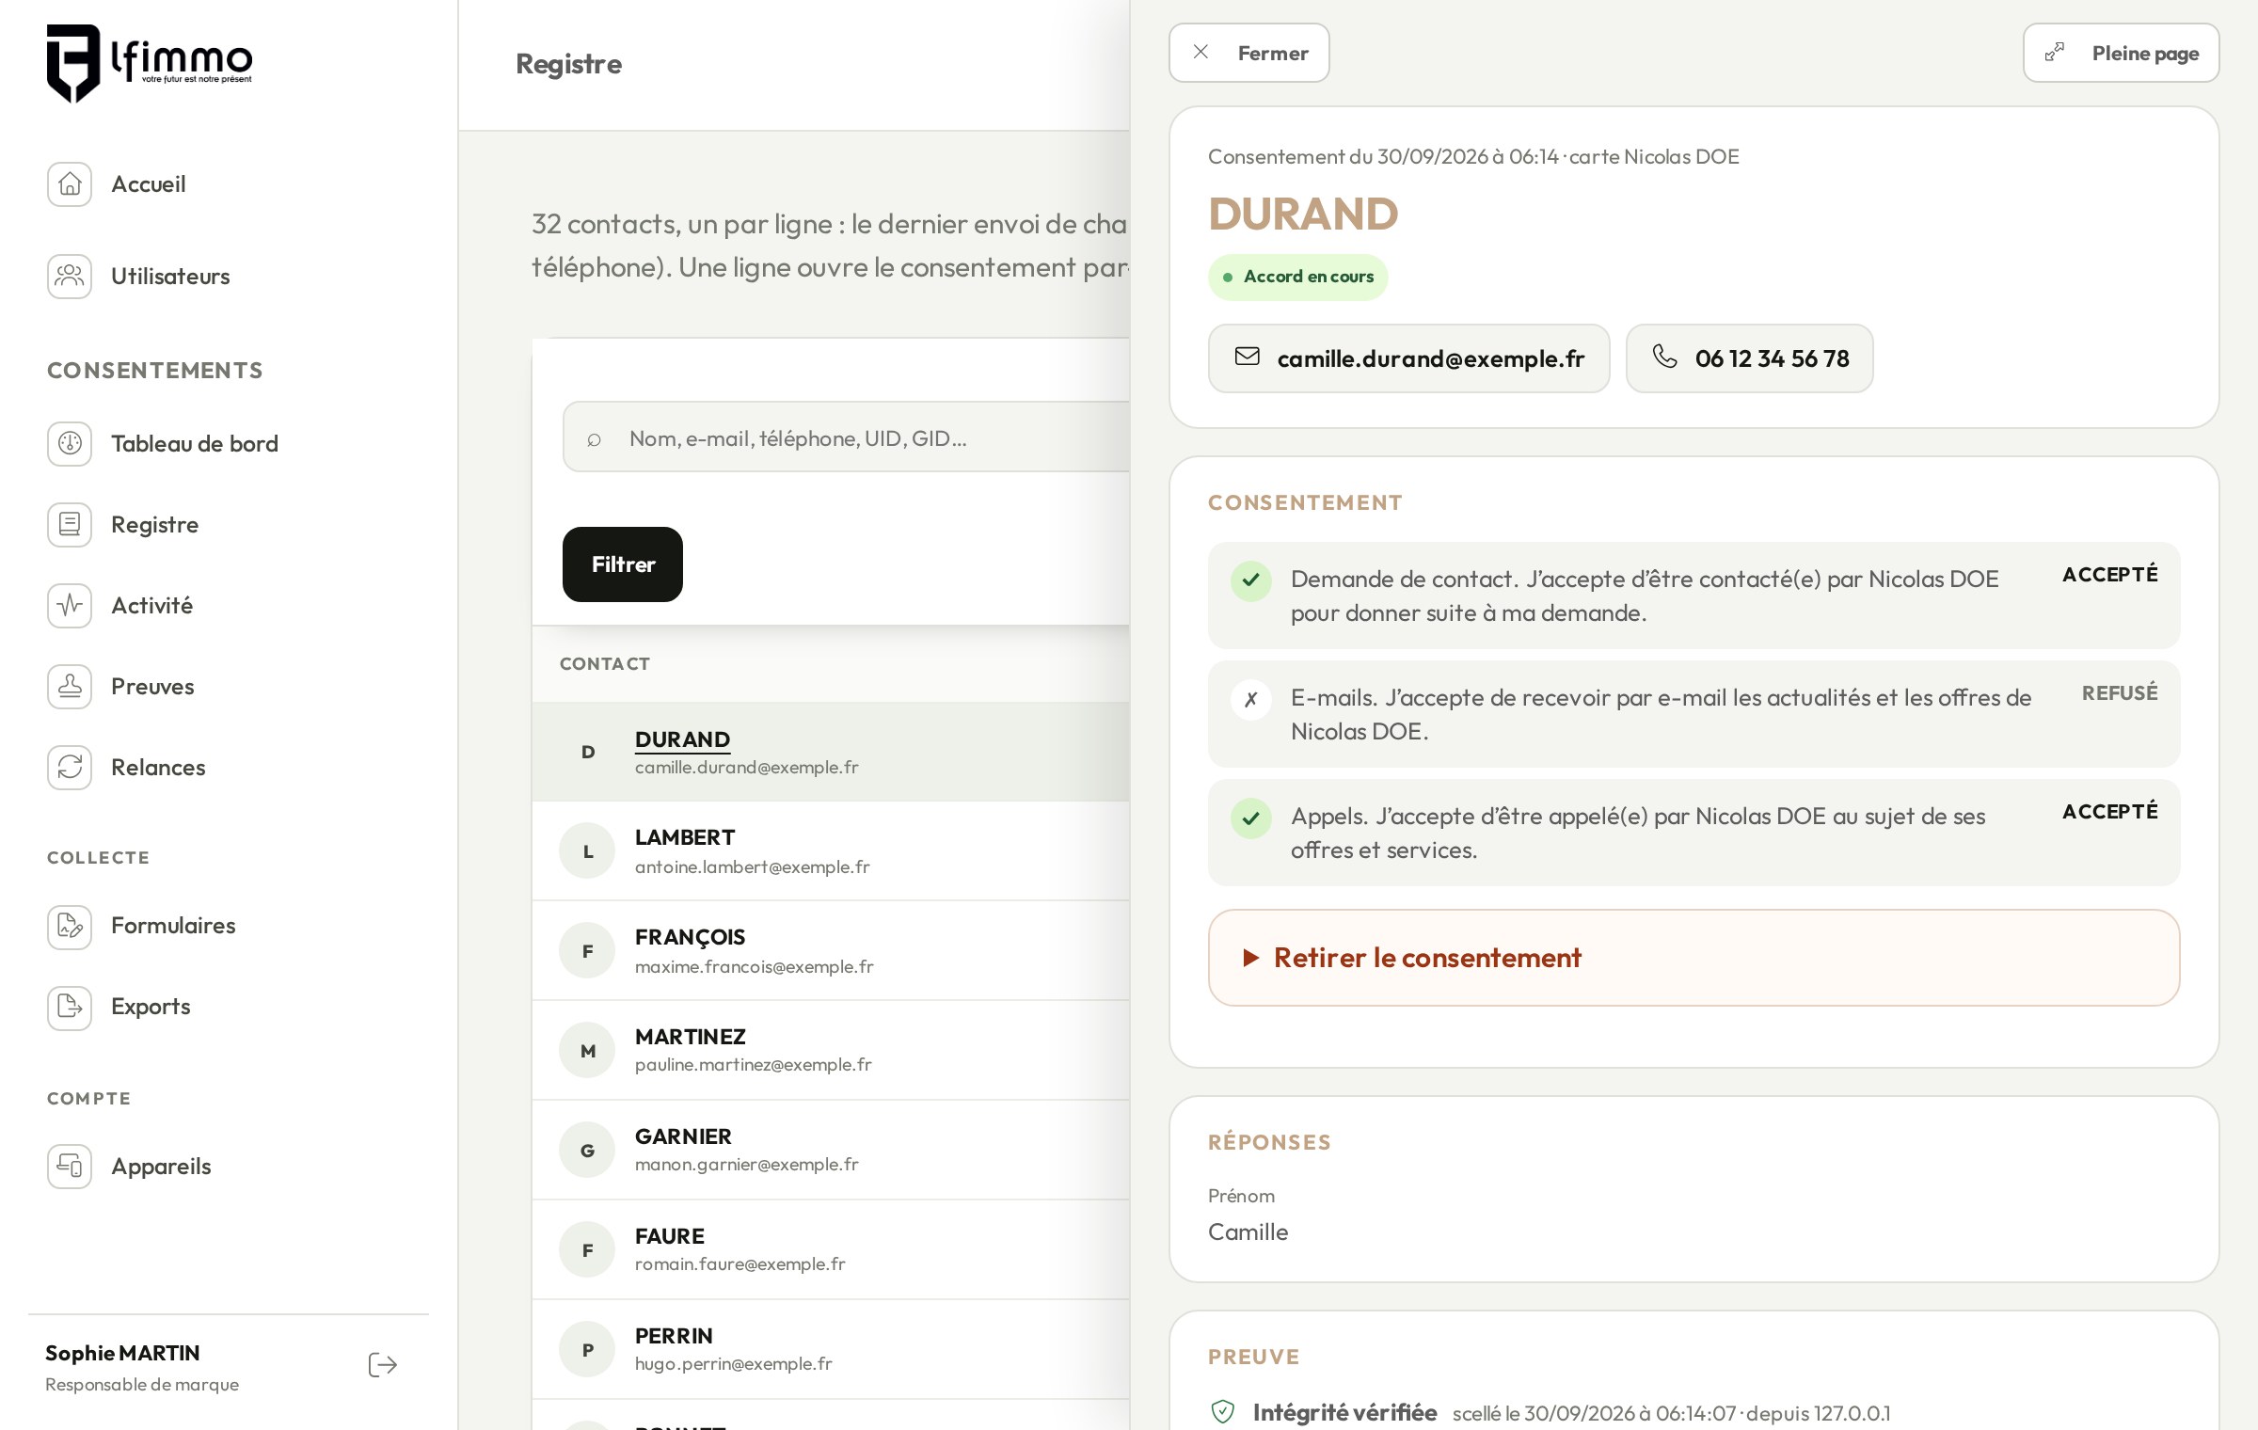Viewport: 2258px width, 1430px height.
Task: Click the contact search input field
Action: coord(847,437)
